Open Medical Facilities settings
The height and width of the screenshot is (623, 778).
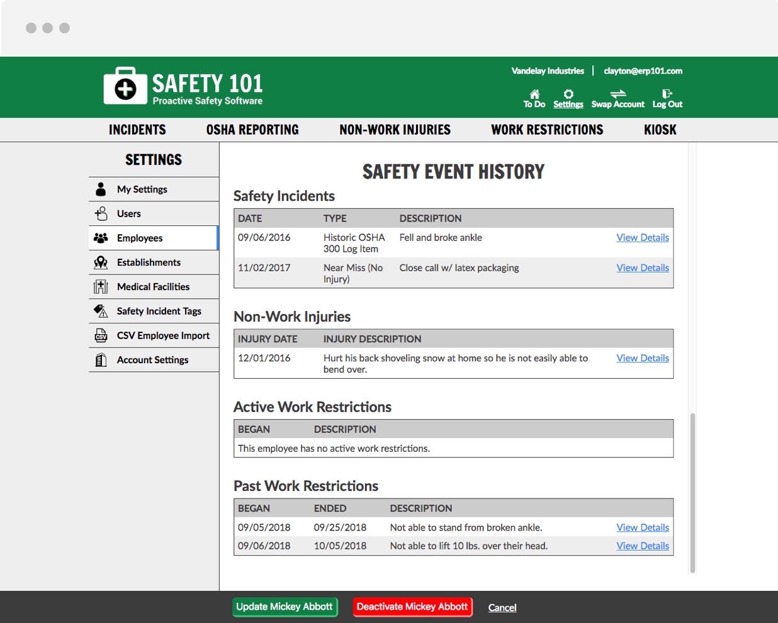(154, 287)
